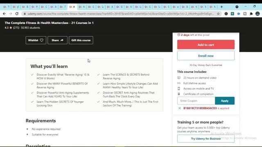
Task: Click Suitable for everyone!
Action: tap(45, 134)
